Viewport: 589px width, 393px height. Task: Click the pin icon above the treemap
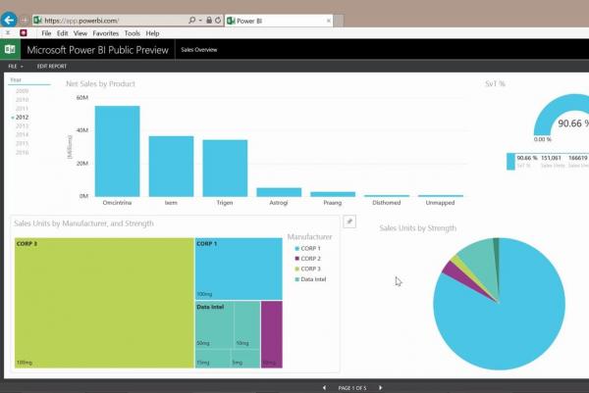coord(349,222)
